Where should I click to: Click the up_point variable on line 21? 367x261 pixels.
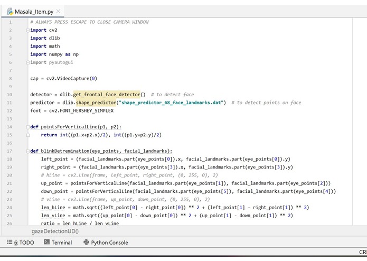pyautogui.click(x=52, y=183)
